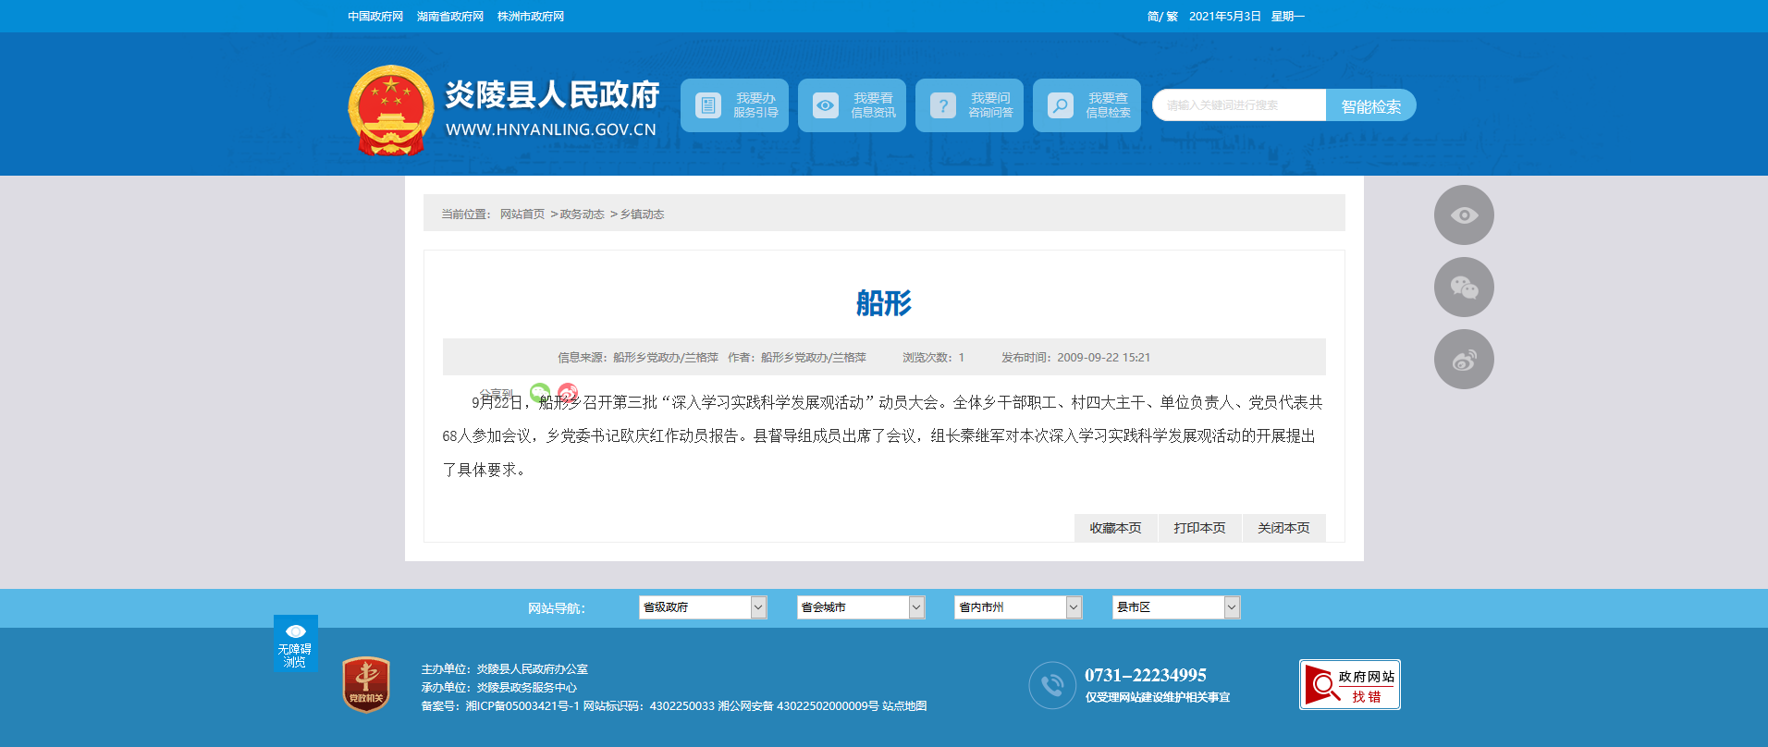Share article via red Weibo share icon
The width and height of the screenshot is (1768, 747).
(568, 393)
